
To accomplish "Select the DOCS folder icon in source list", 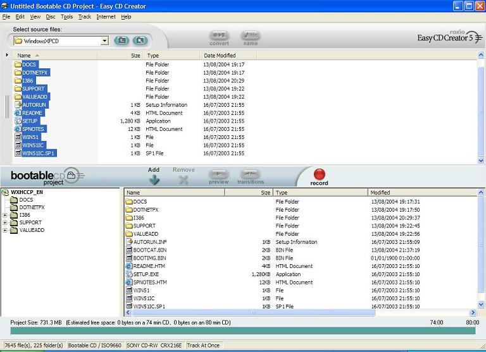I will [18, 64].
